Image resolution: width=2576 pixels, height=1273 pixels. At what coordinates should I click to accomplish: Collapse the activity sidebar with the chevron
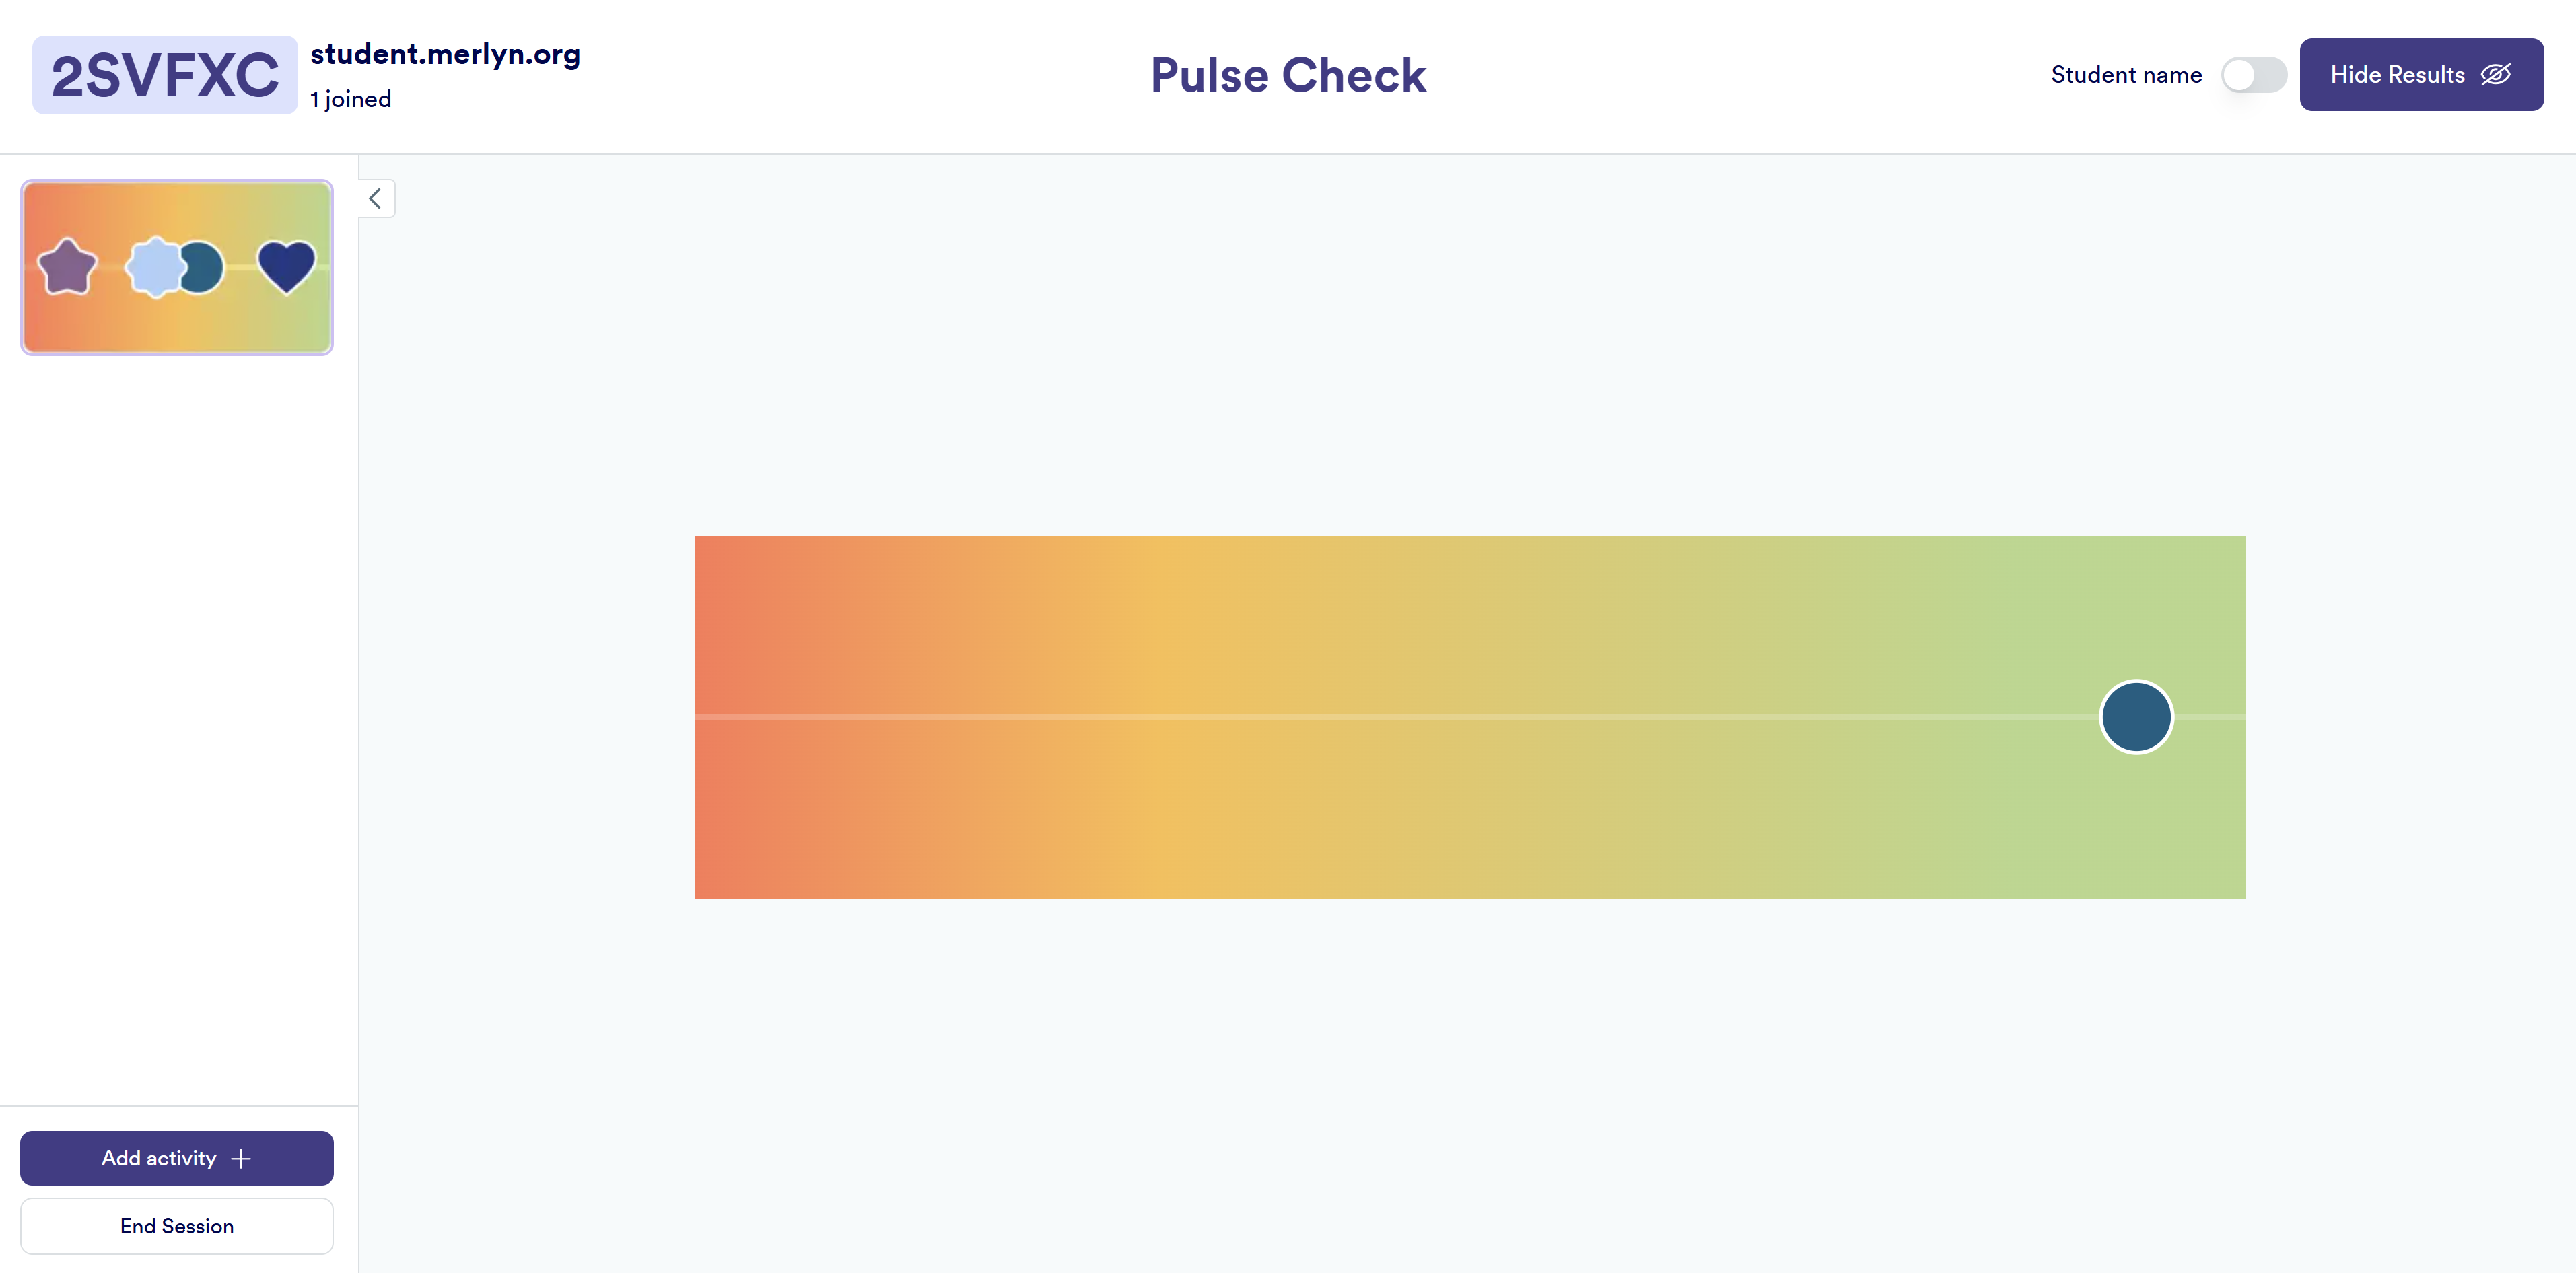tap(376, 199)
